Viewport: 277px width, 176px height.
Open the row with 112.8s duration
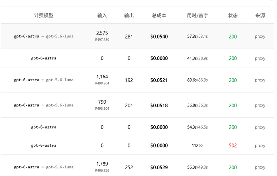(137, 145)
